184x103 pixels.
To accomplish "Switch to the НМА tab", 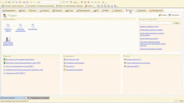I will click(105, 11).
